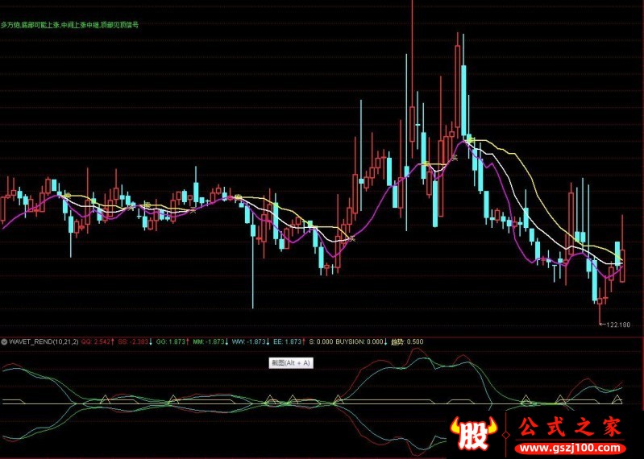This screenshot has width=644, height=459.
Task: Select the MM: -1.873 indicator value
Action: 210,341
